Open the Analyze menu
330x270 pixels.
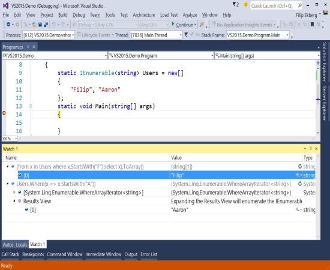(x=190, y=15)
